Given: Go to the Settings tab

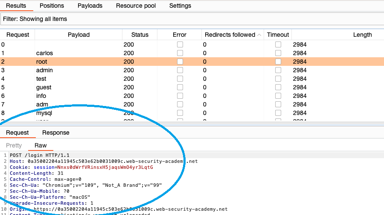Looking at the screenshot, I should pos(180,6).
